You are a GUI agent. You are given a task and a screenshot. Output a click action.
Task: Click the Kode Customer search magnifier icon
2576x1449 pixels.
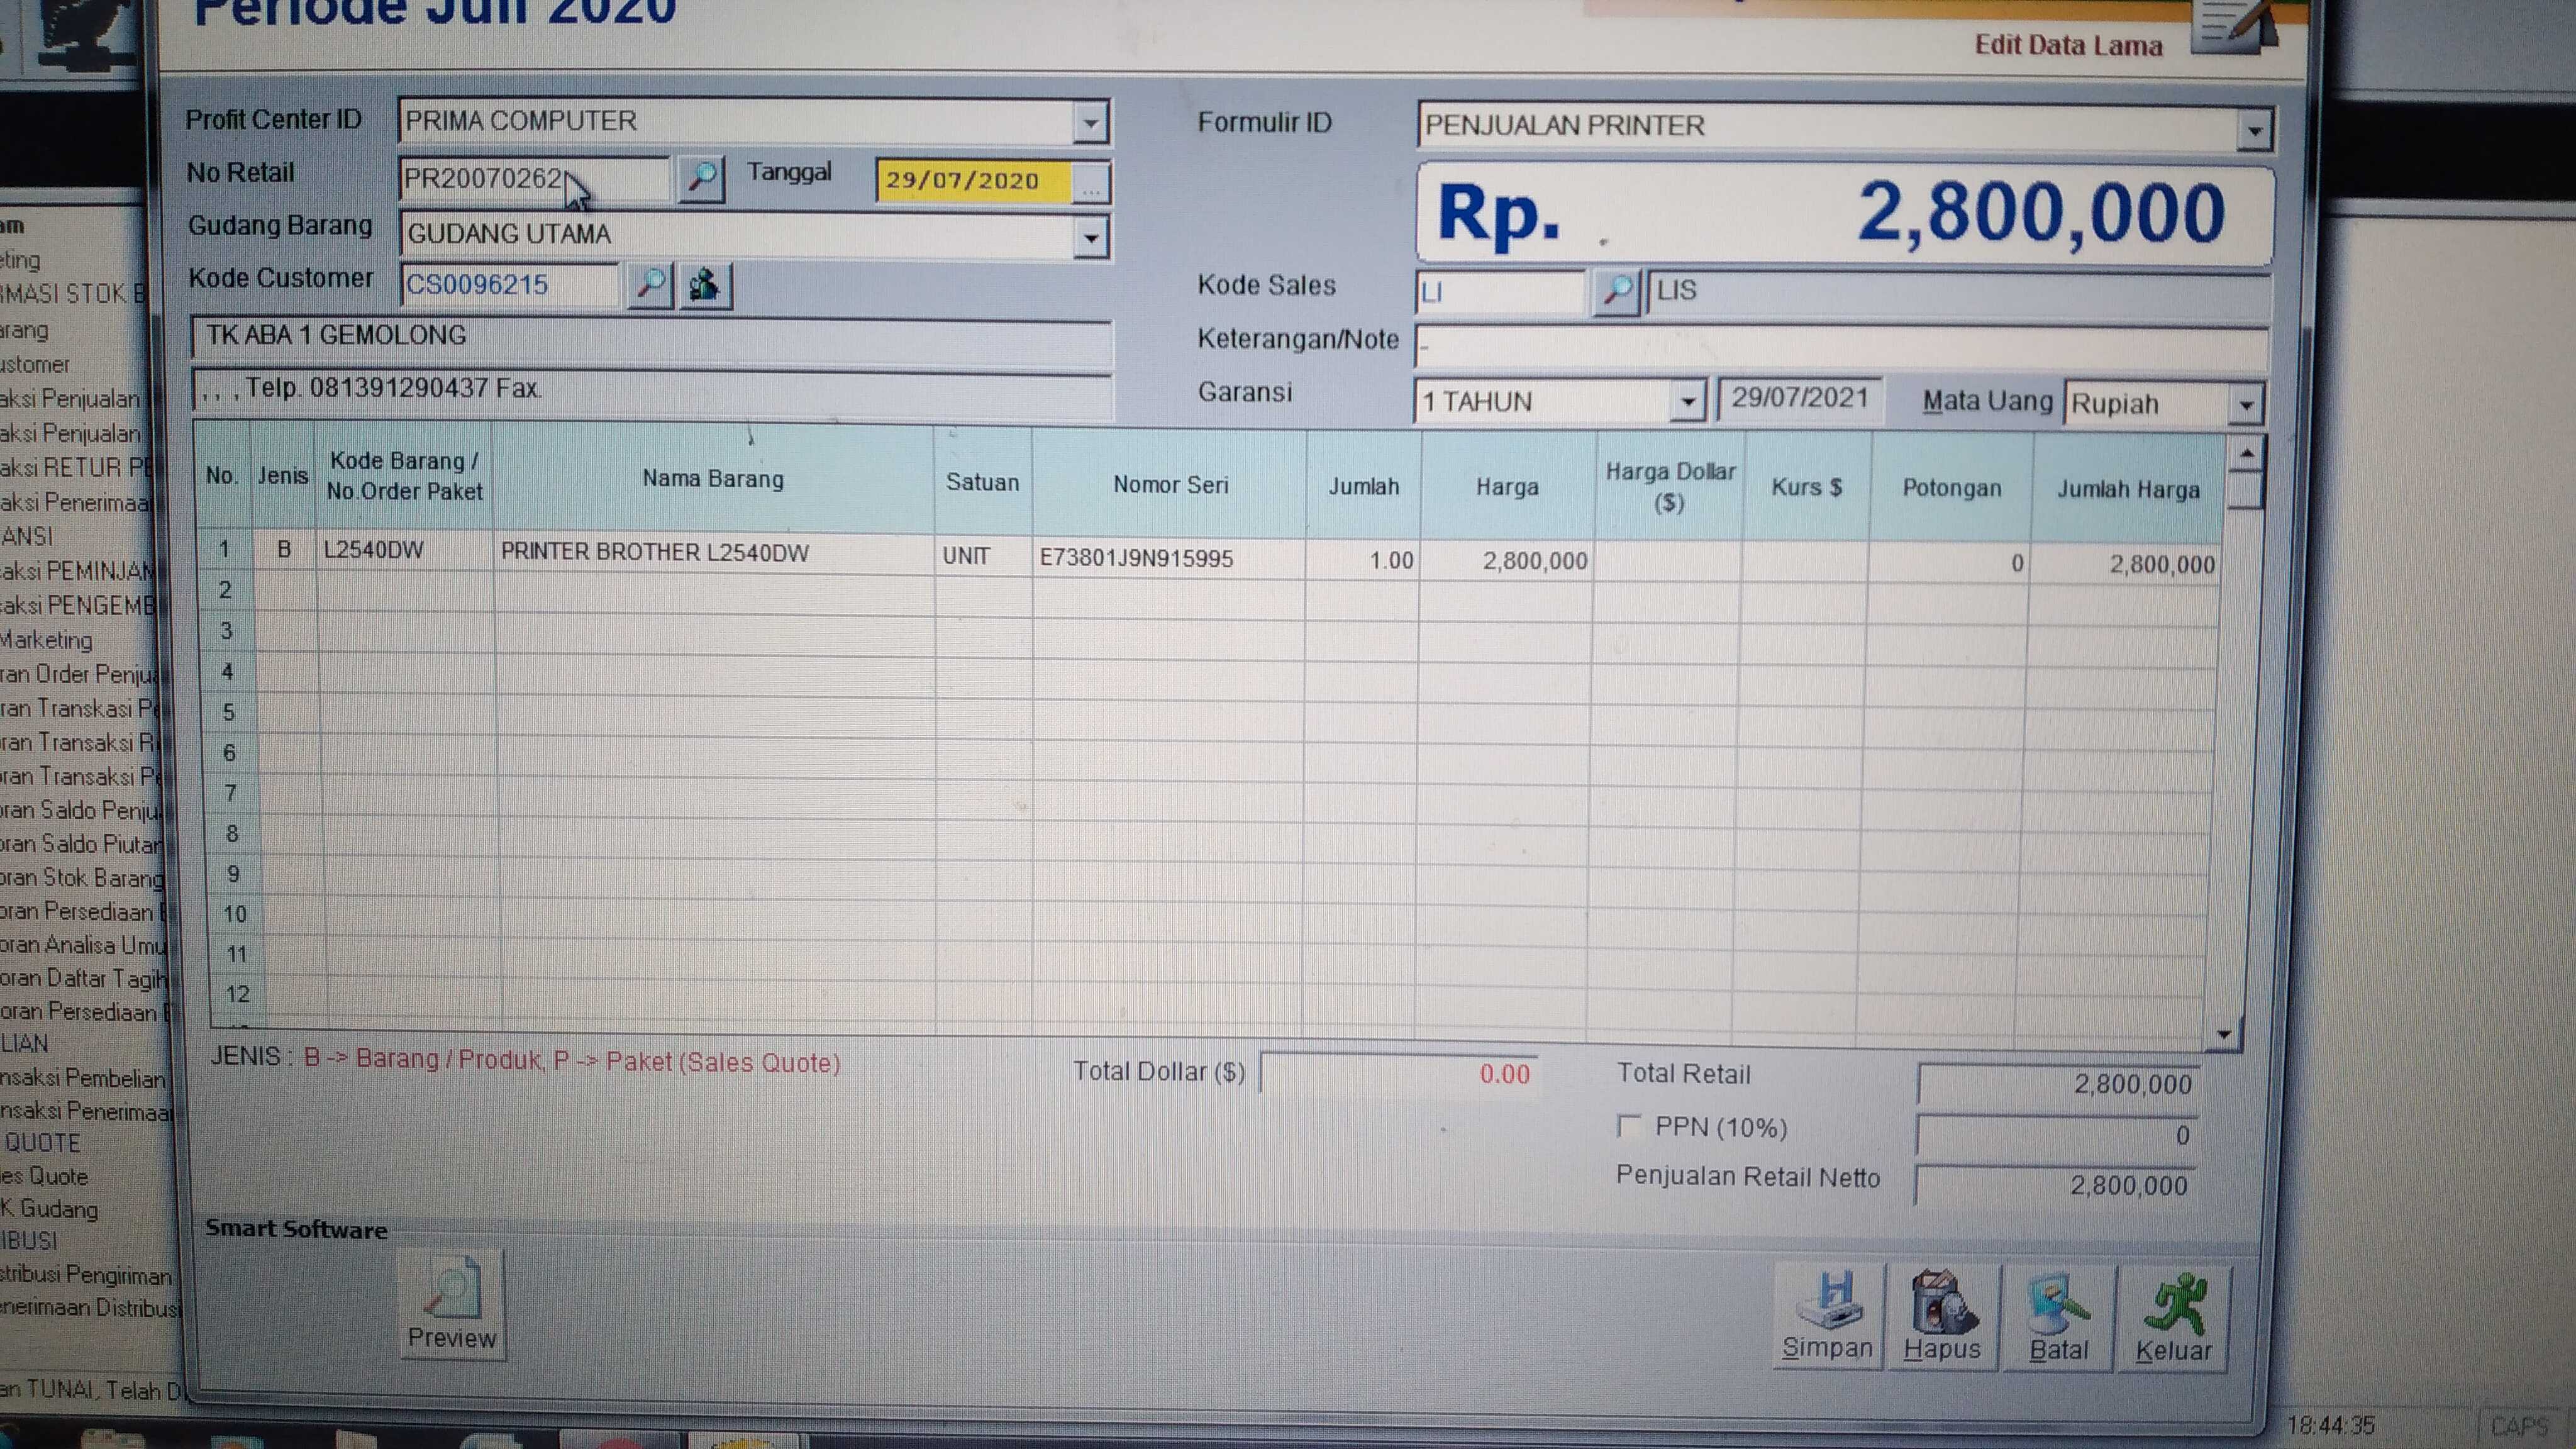click(650, 286)
